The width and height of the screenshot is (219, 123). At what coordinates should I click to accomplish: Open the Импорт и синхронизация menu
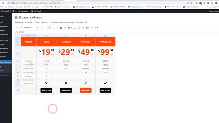(x=62, y=22)
